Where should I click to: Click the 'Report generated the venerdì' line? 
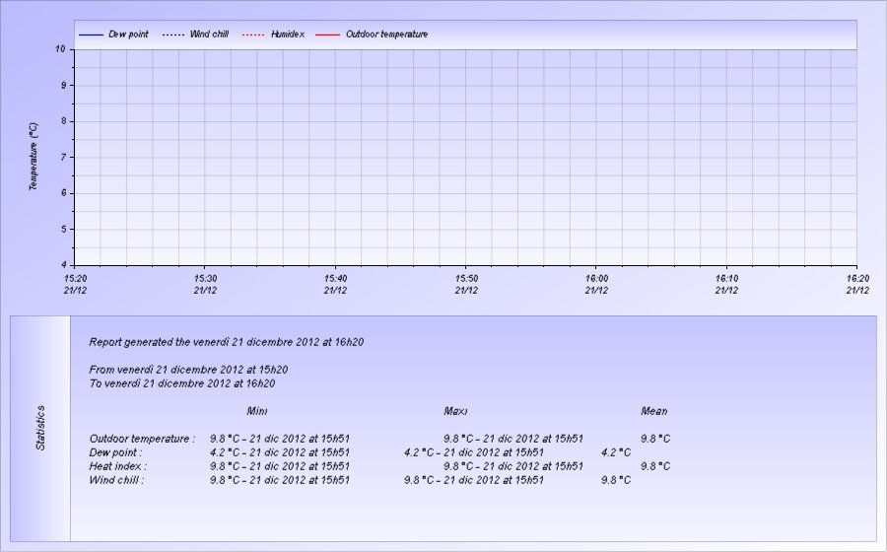coord(227,342)
